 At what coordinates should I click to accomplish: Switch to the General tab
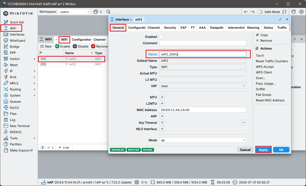tap(118, 27)
